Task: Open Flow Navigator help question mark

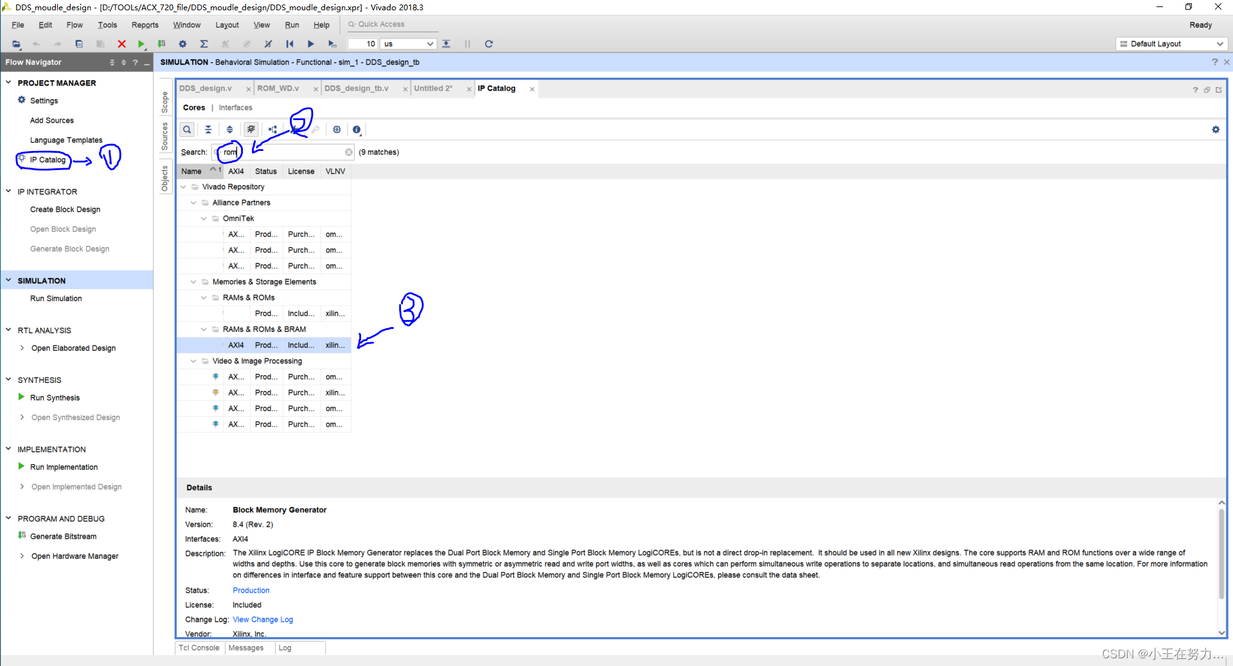Action: (135, 62)
